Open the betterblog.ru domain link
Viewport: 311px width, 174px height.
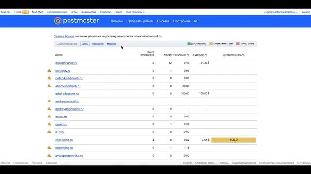tap(64, 148)
